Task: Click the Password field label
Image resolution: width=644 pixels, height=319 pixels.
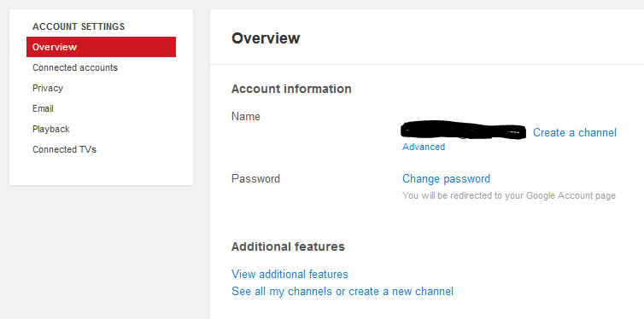Action: coord(255,179)
